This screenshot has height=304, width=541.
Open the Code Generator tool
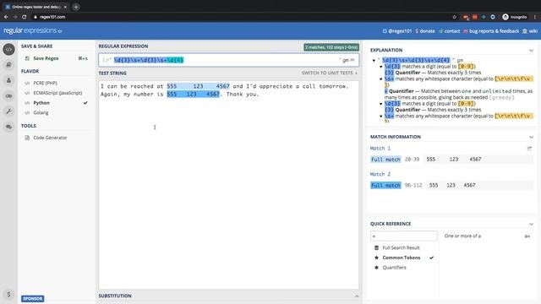[x=50, y=138]
